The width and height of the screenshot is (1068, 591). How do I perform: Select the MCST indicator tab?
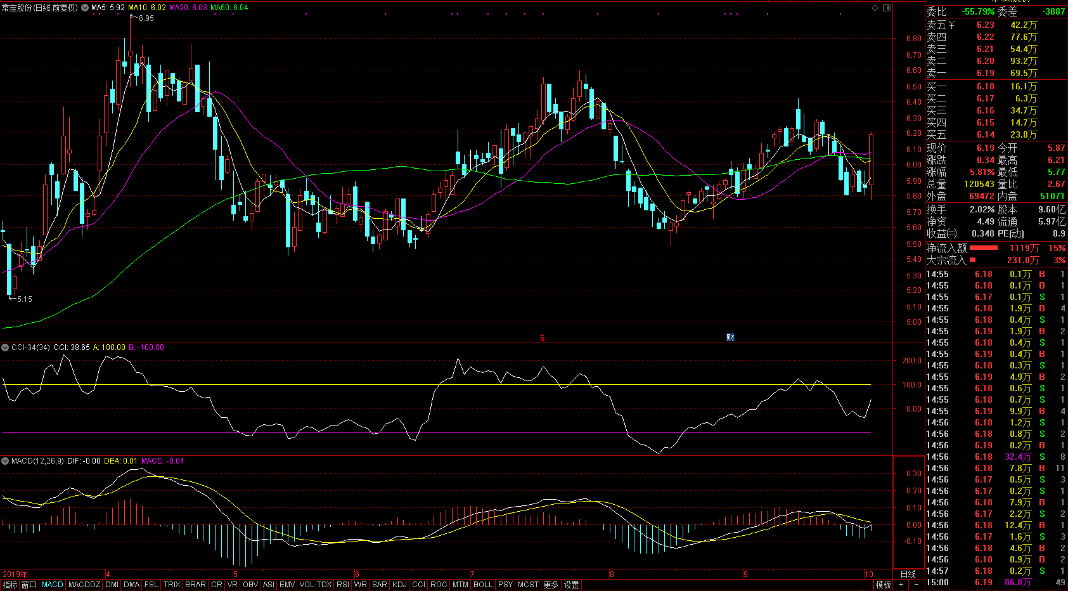(528, 585)
